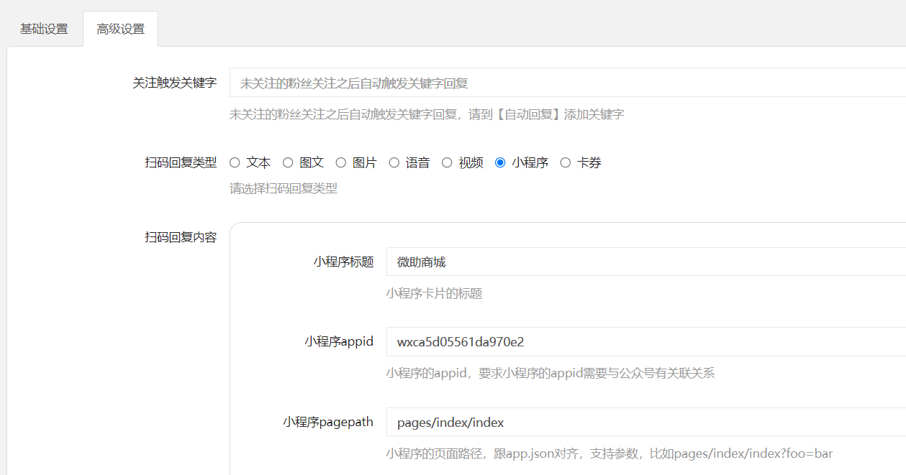
Task: Select 语音 reply type radio button
Action: [394, 162]
